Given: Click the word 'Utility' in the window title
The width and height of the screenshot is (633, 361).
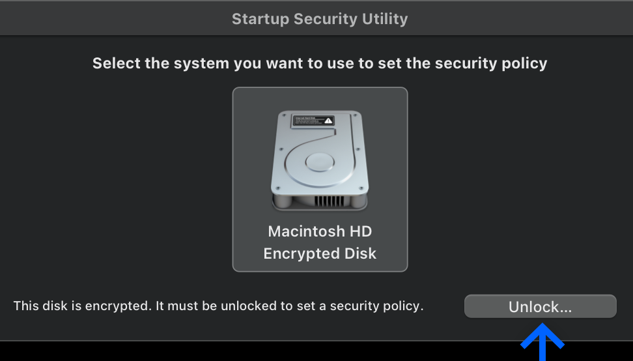Looking at the screenshot, I should tap(385, 19).
